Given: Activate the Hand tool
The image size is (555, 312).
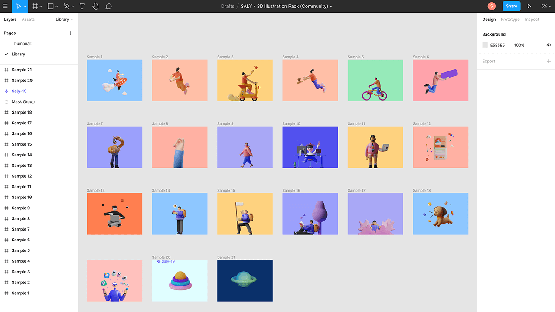Looking at the screenshot, I should [95, 6].
